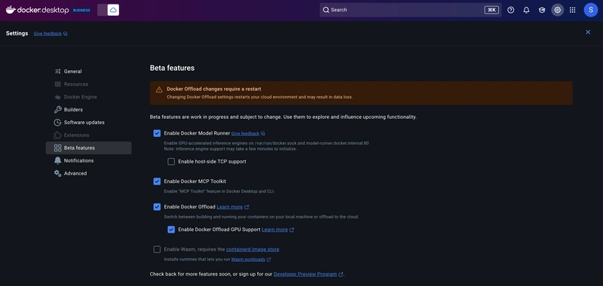Select the Software updates settings tab

click(x=88, y=123)
